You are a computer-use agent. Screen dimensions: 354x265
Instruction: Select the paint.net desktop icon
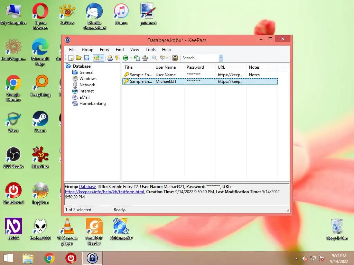[x=148, y=14]
